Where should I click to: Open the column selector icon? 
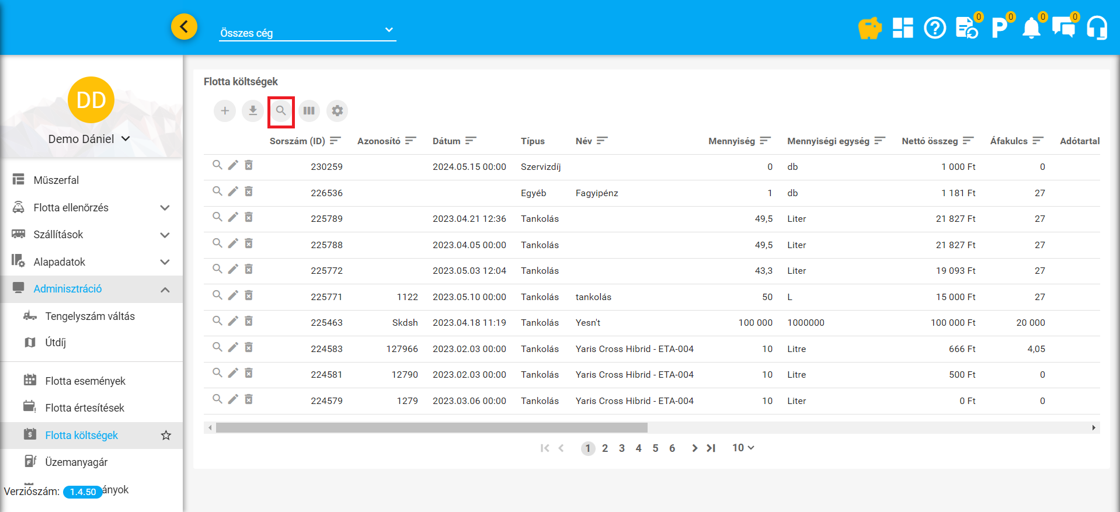point(309,111)
